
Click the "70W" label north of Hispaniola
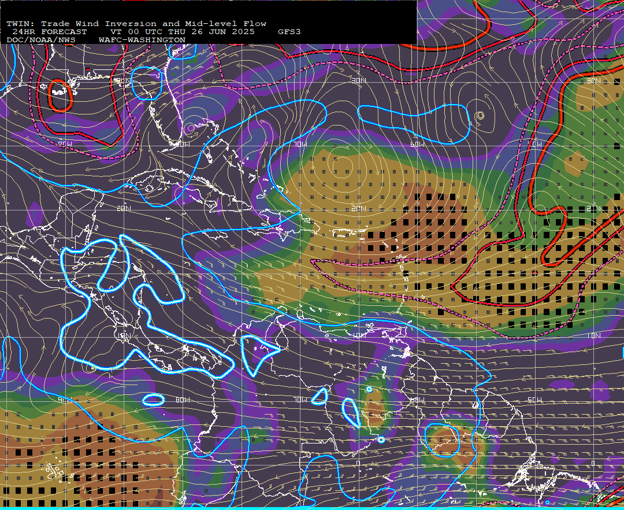[x=301, y=144]
